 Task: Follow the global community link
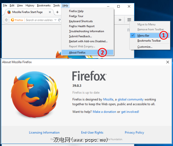[x=131, y=99]
